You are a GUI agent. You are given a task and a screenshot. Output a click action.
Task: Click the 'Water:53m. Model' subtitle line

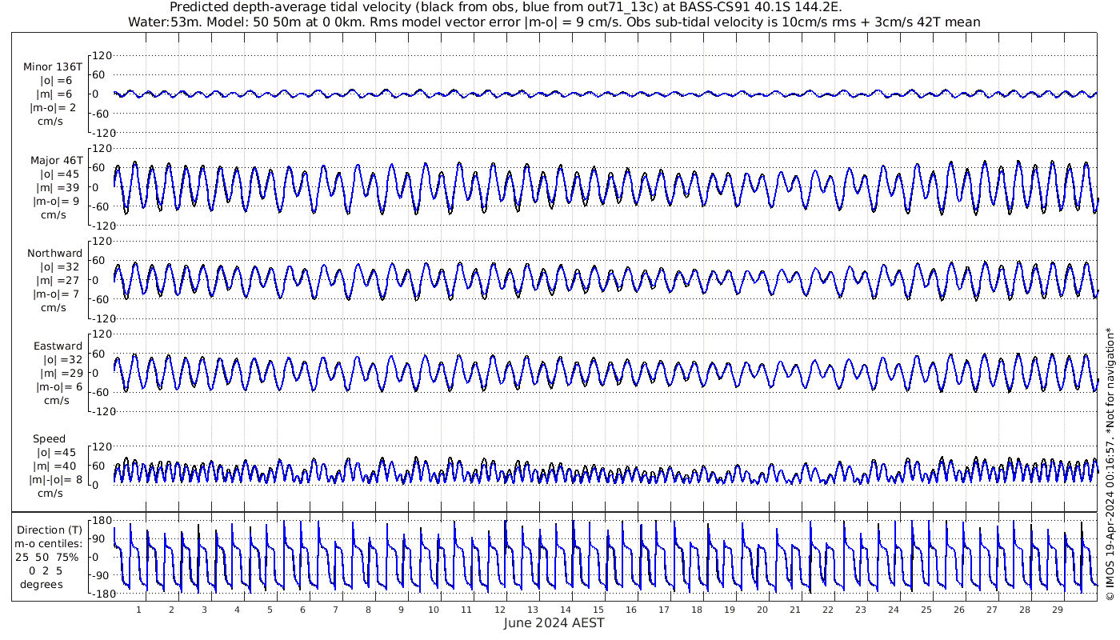tap(554, 22)
